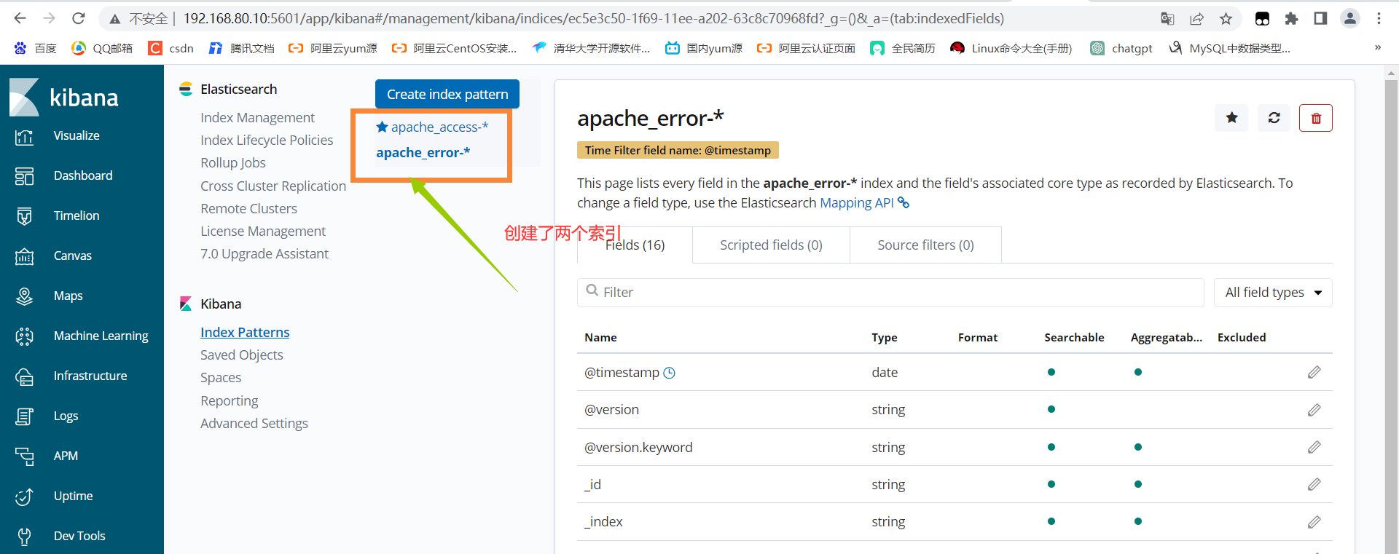Refresh the field list button
The width and height of the screenshot is (1399, 554).
(x=1274, y=118)
